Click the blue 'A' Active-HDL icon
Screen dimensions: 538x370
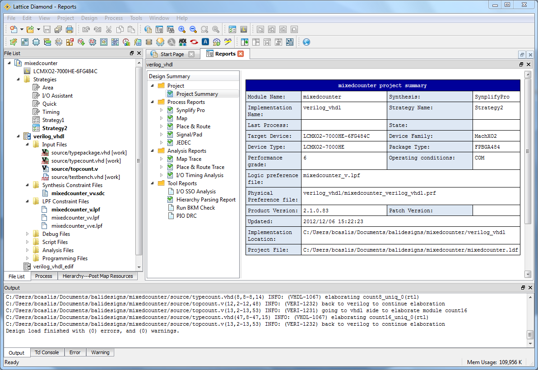pos(205,42)
